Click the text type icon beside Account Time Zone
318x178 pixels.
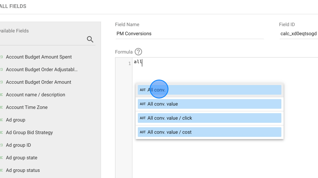click(x=1, y=107)
